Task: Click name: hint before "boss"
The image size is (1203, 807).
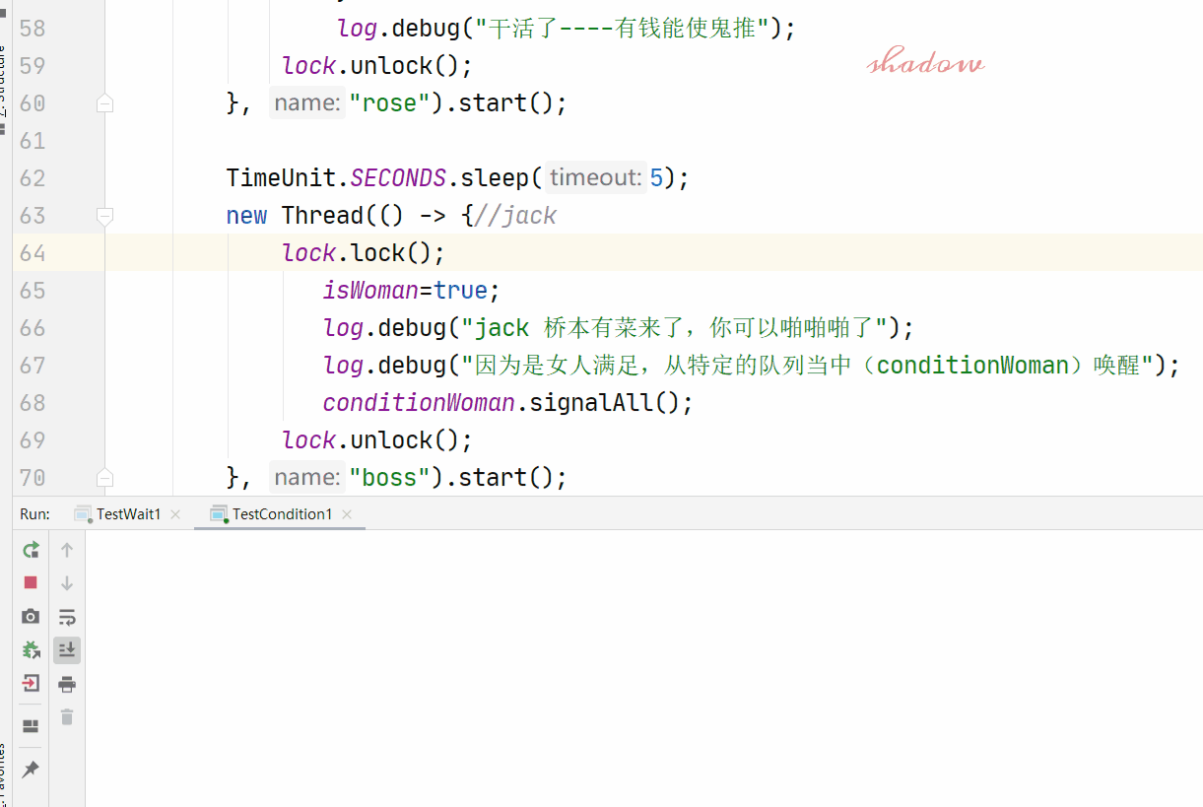Action: 306,477
